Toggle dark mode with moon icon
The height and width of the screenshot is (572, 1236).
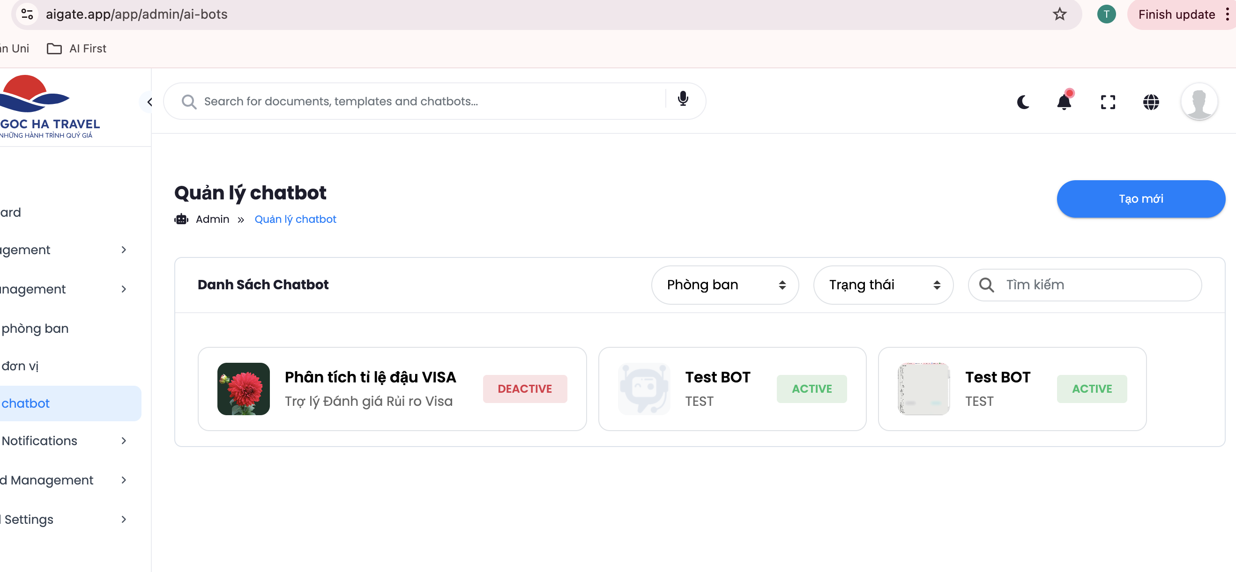pyautogui.click(x=1023, y=102)
